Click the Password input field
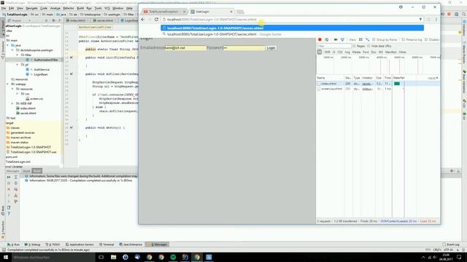The width and height of the screenshot is (467, 262). pos(244,48)
